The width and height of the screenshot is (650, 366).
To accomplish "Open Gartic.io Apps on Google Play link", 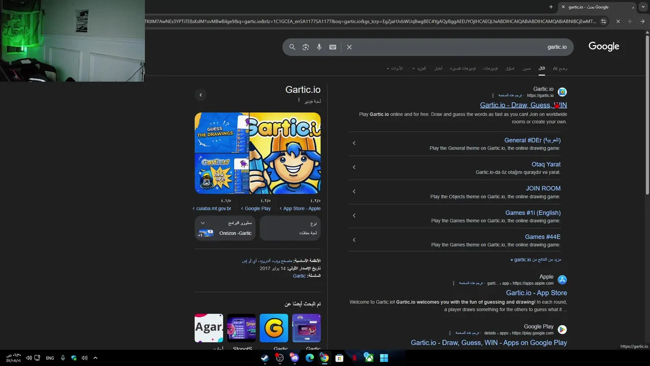I will coord(489,343).
